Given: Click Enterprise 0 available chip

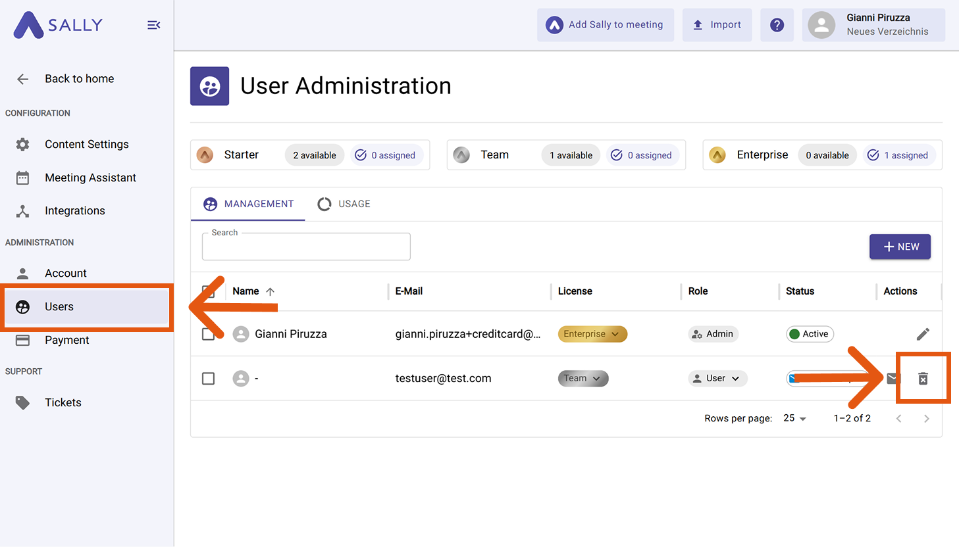Looking at the screenshot, I should pyautogui.click(x=827, y=155).
